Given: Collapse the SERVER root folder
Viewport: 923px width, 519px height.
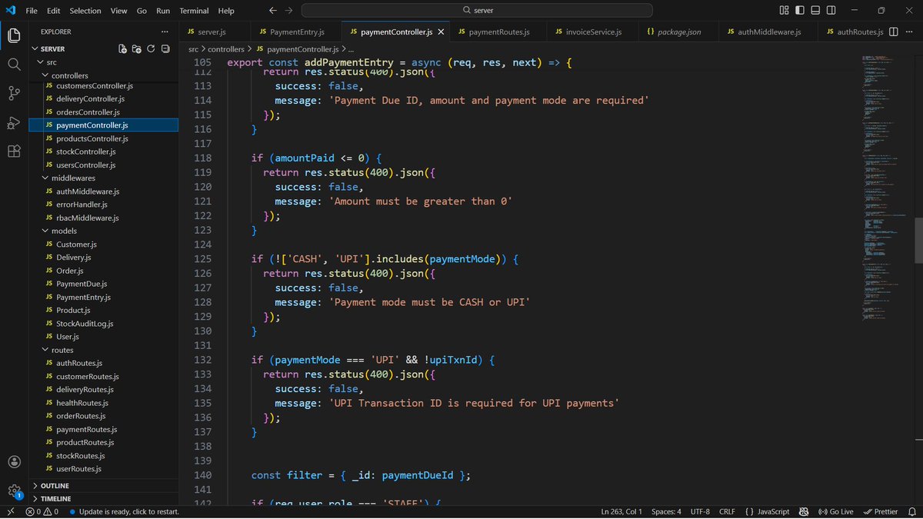Looking at the screenshot, I should pyautogui.click(x=53, y=48).
